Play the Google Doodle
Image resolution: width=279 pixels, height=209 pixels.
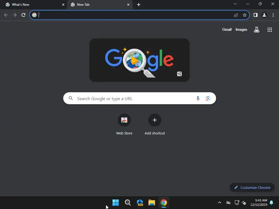tap(134, 60)
